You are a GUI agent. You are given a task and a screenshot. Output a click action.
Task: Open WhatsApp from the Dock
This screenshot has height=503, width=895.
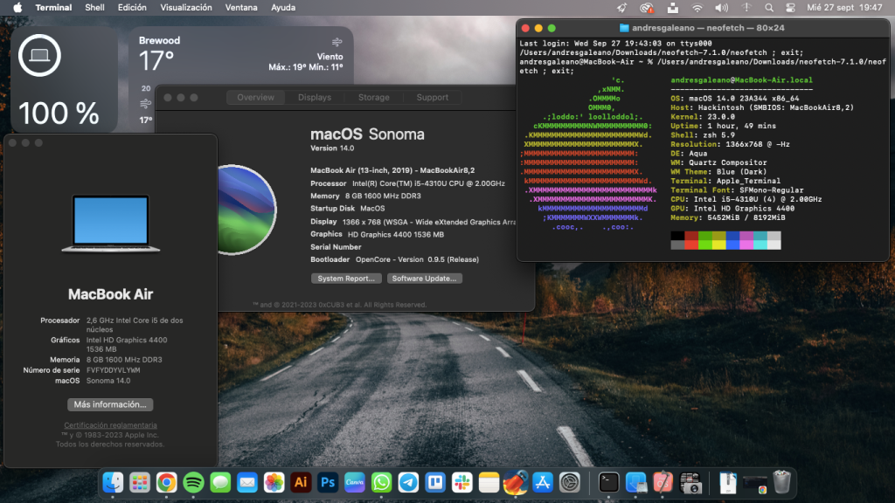382,482
